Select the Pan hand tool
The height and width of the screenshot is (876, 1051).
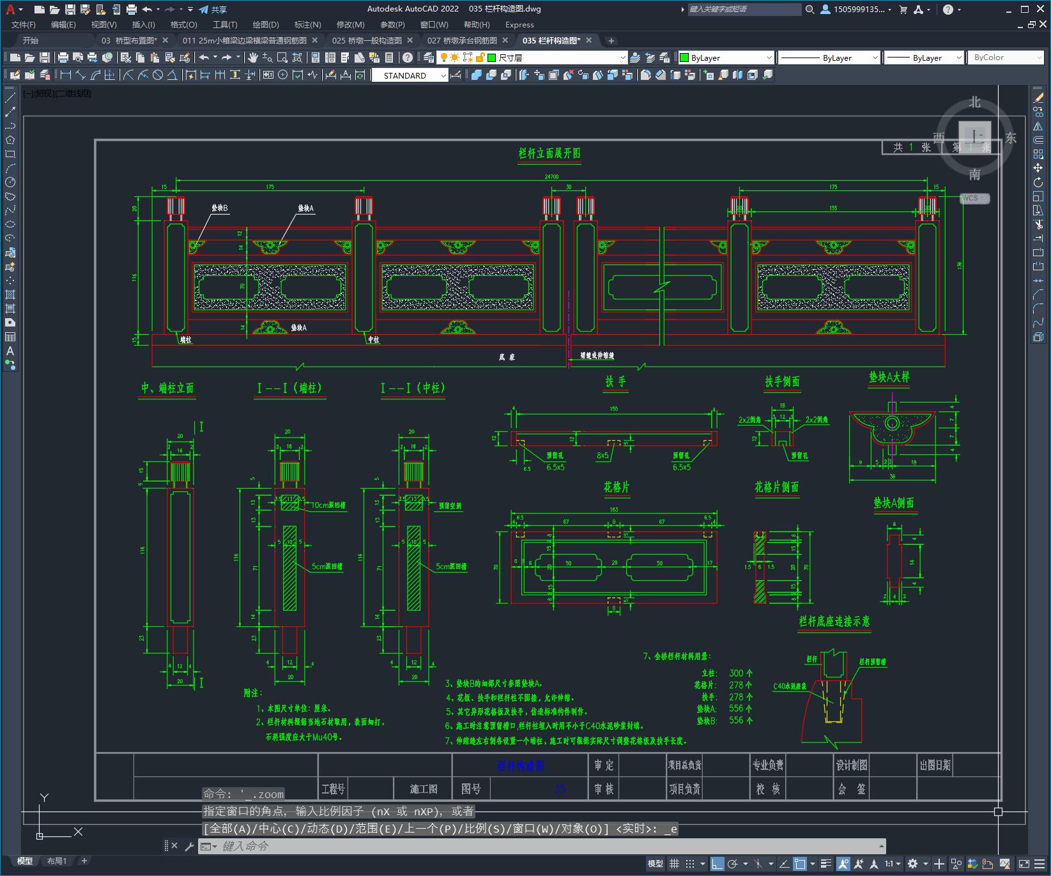[x=253, y=58]
